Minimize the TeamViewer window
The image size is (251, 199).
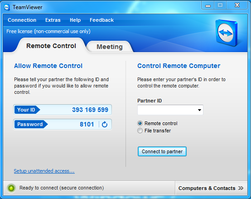208,6
